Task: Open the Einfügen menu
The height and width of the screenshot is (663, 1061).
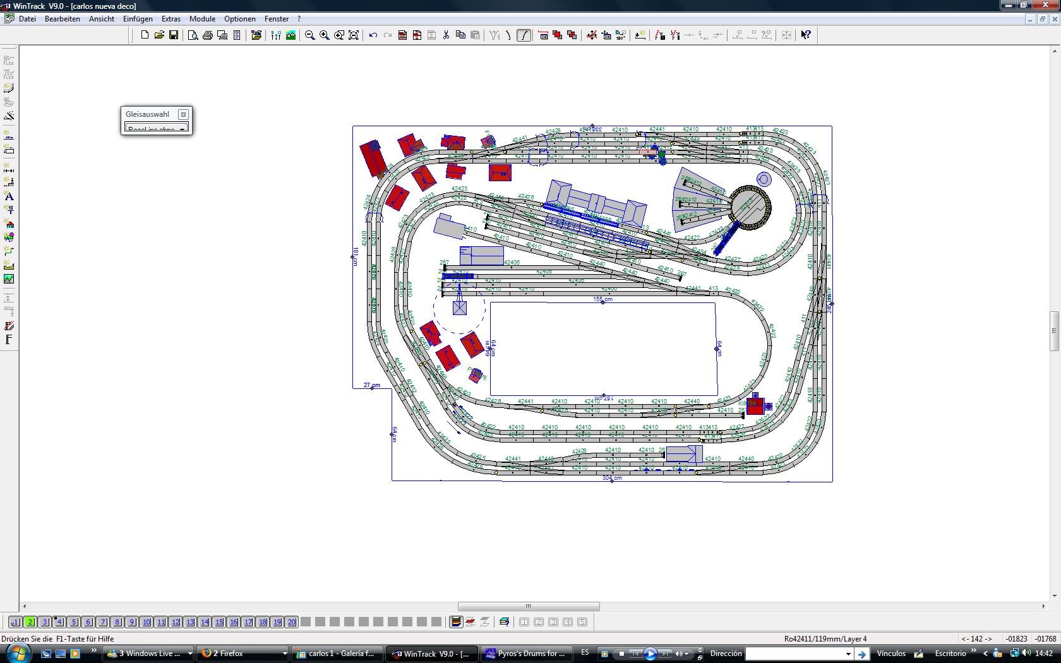Action: 138,19
